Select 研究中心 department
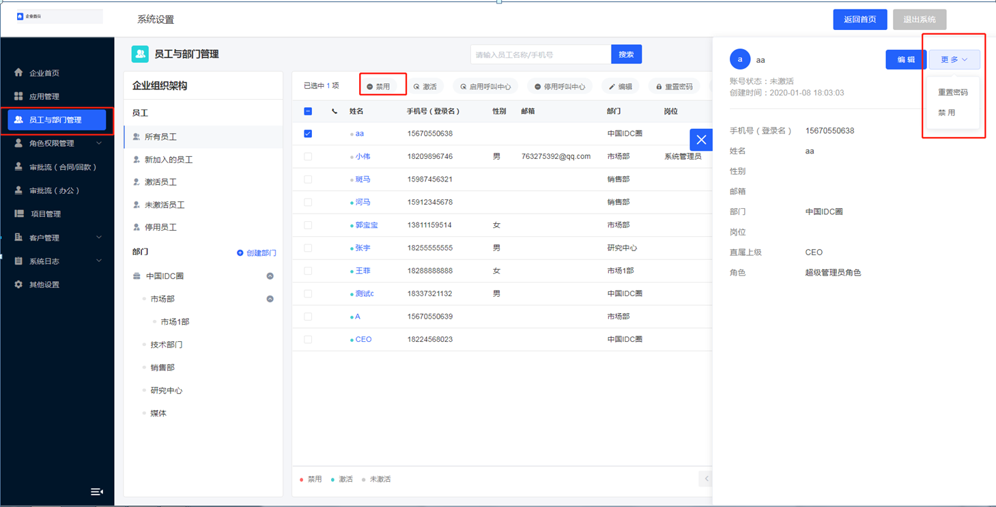 click(167, 390)
